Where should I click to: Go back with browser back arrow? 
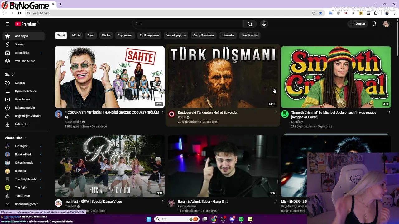pos(4,13)
